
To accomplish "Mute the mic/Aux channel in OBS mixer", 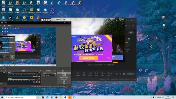I will [x=36, y=76].
